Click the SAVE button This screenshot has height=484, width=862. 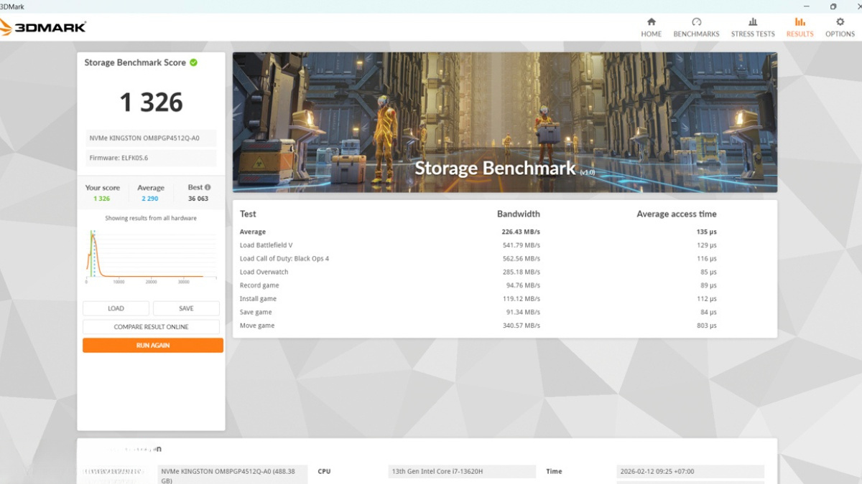(186, 308)
